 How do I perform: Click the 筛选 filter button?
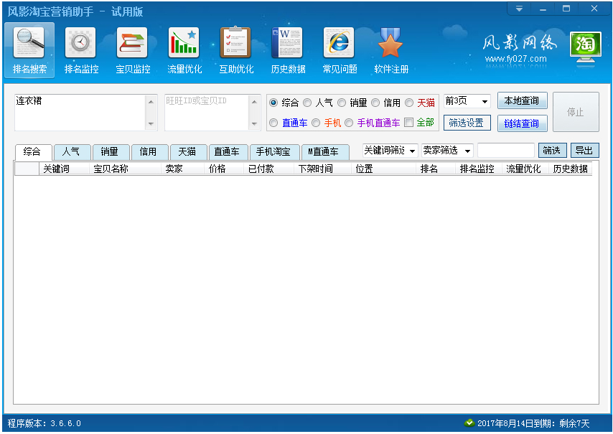[x=552, y=151]
